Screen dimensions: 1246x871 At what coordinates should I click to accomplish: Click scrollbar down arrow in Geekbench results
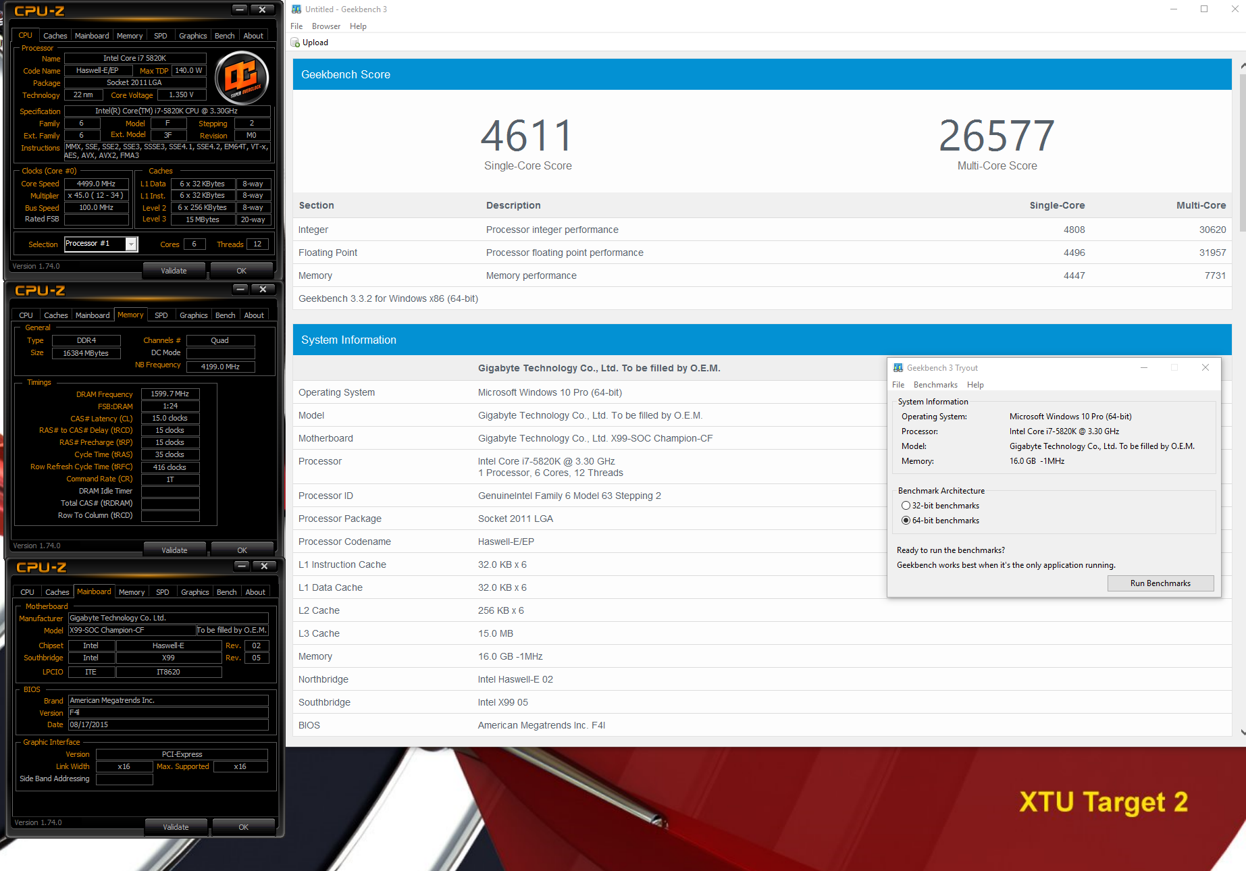click(1243, 732)
